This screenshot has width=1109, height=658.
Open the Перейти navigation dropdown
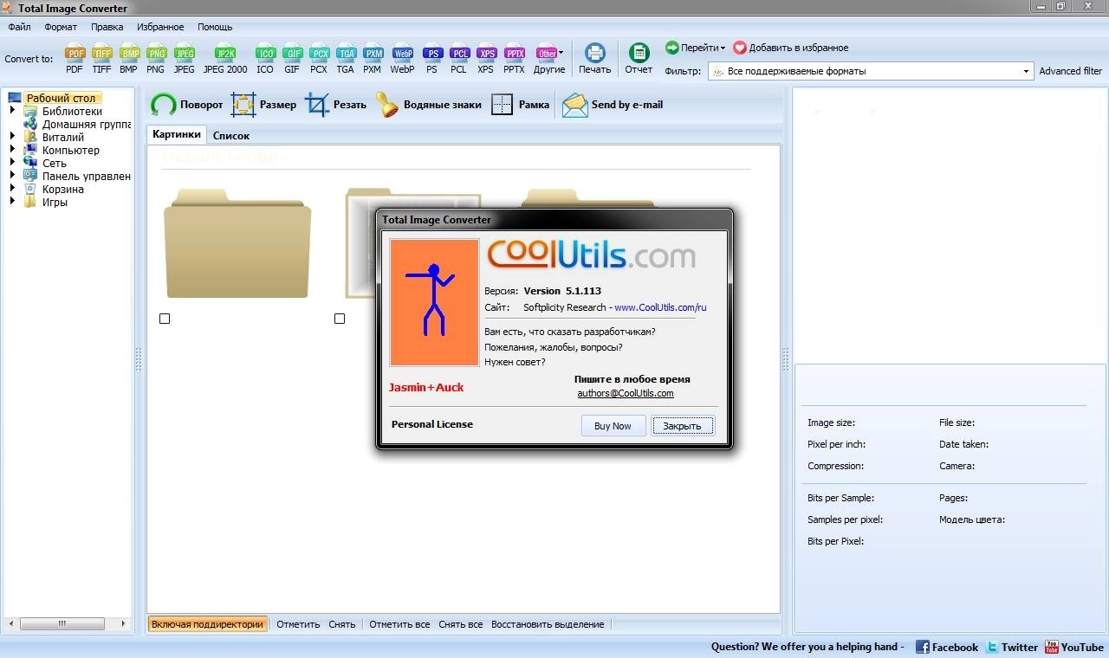[x=695, y=48]
